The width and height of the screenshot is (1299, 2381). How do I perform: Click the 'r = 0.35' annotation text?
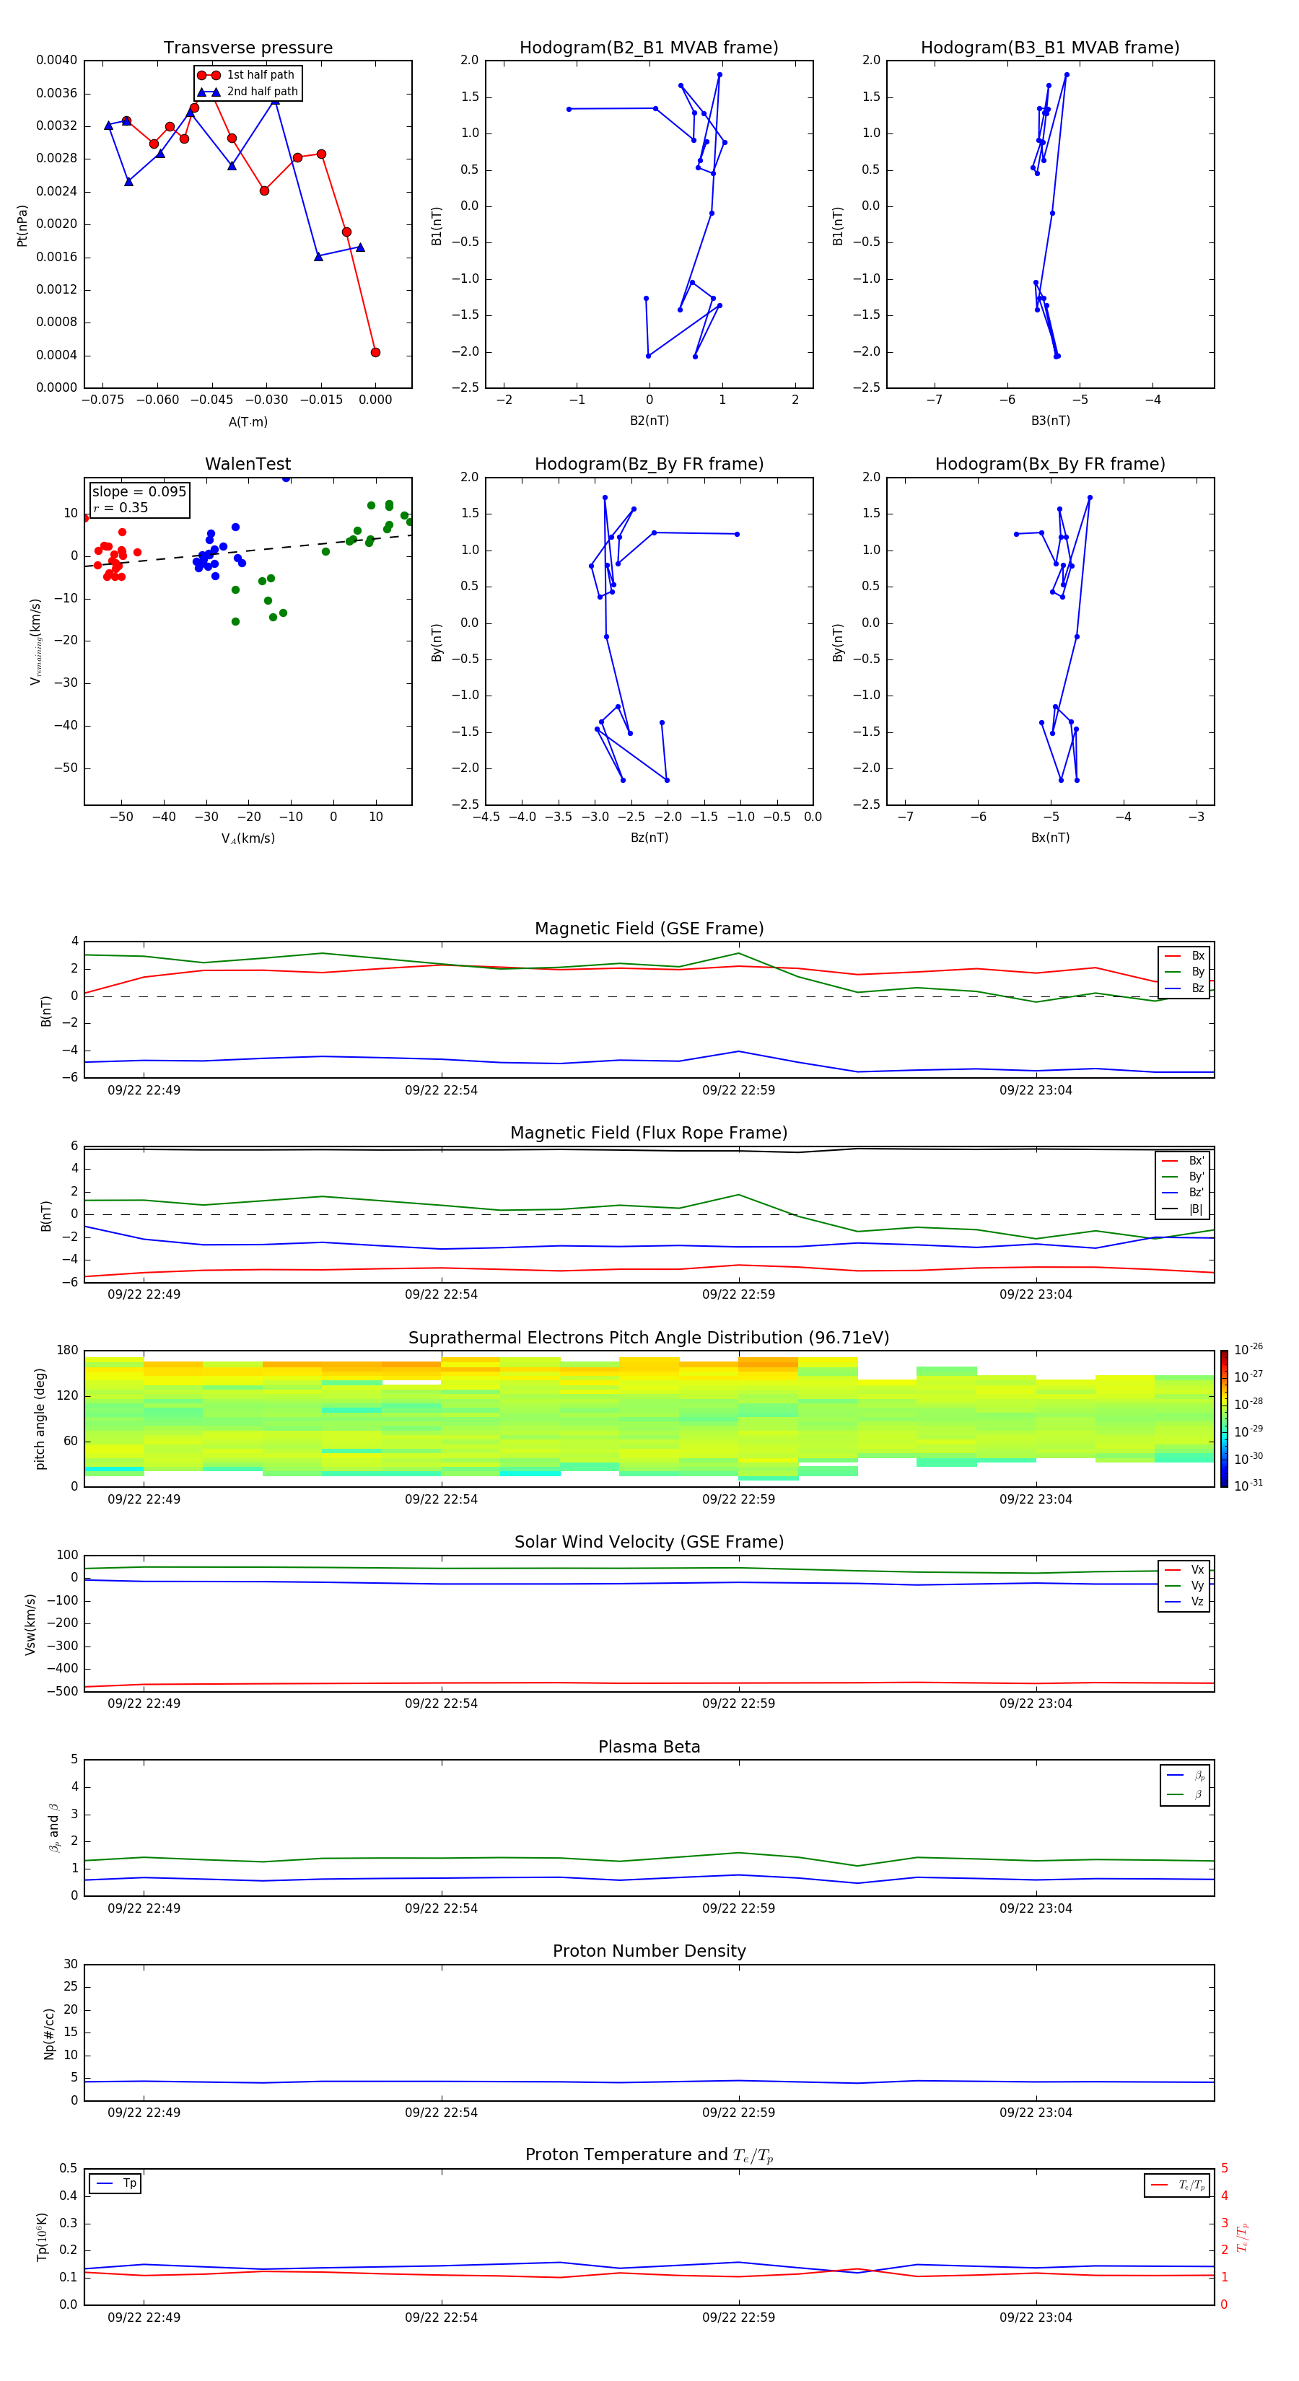click(121, 507)
